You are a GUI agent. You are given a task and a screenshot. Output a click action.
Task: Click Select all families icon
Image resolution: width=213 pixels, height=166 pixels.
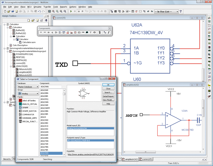[21, 101]
